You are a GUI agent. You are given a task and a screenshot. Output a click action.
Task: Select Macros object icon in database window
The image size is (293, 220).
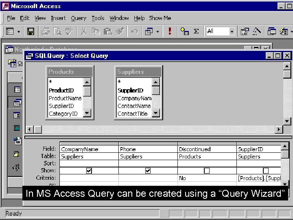[x=16, y=154]
